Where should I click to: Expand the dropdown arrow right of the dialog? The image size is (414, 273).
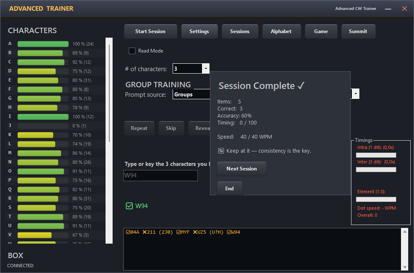[x=356, y=94]
